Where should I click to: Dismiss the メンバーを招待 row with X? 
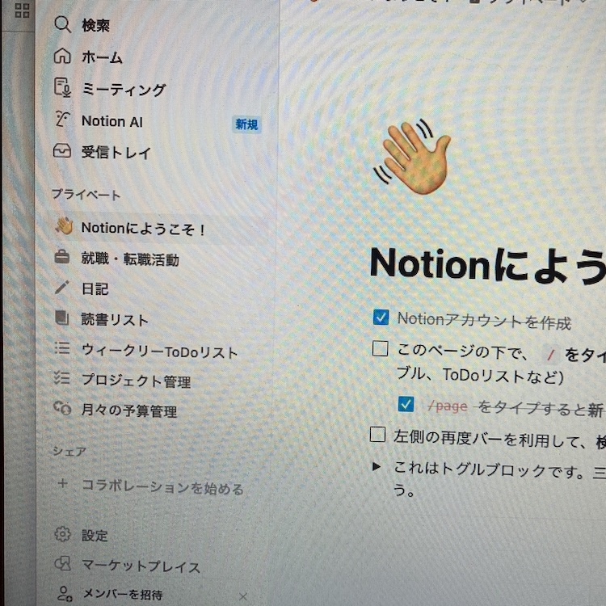click(x=242, y=597)
